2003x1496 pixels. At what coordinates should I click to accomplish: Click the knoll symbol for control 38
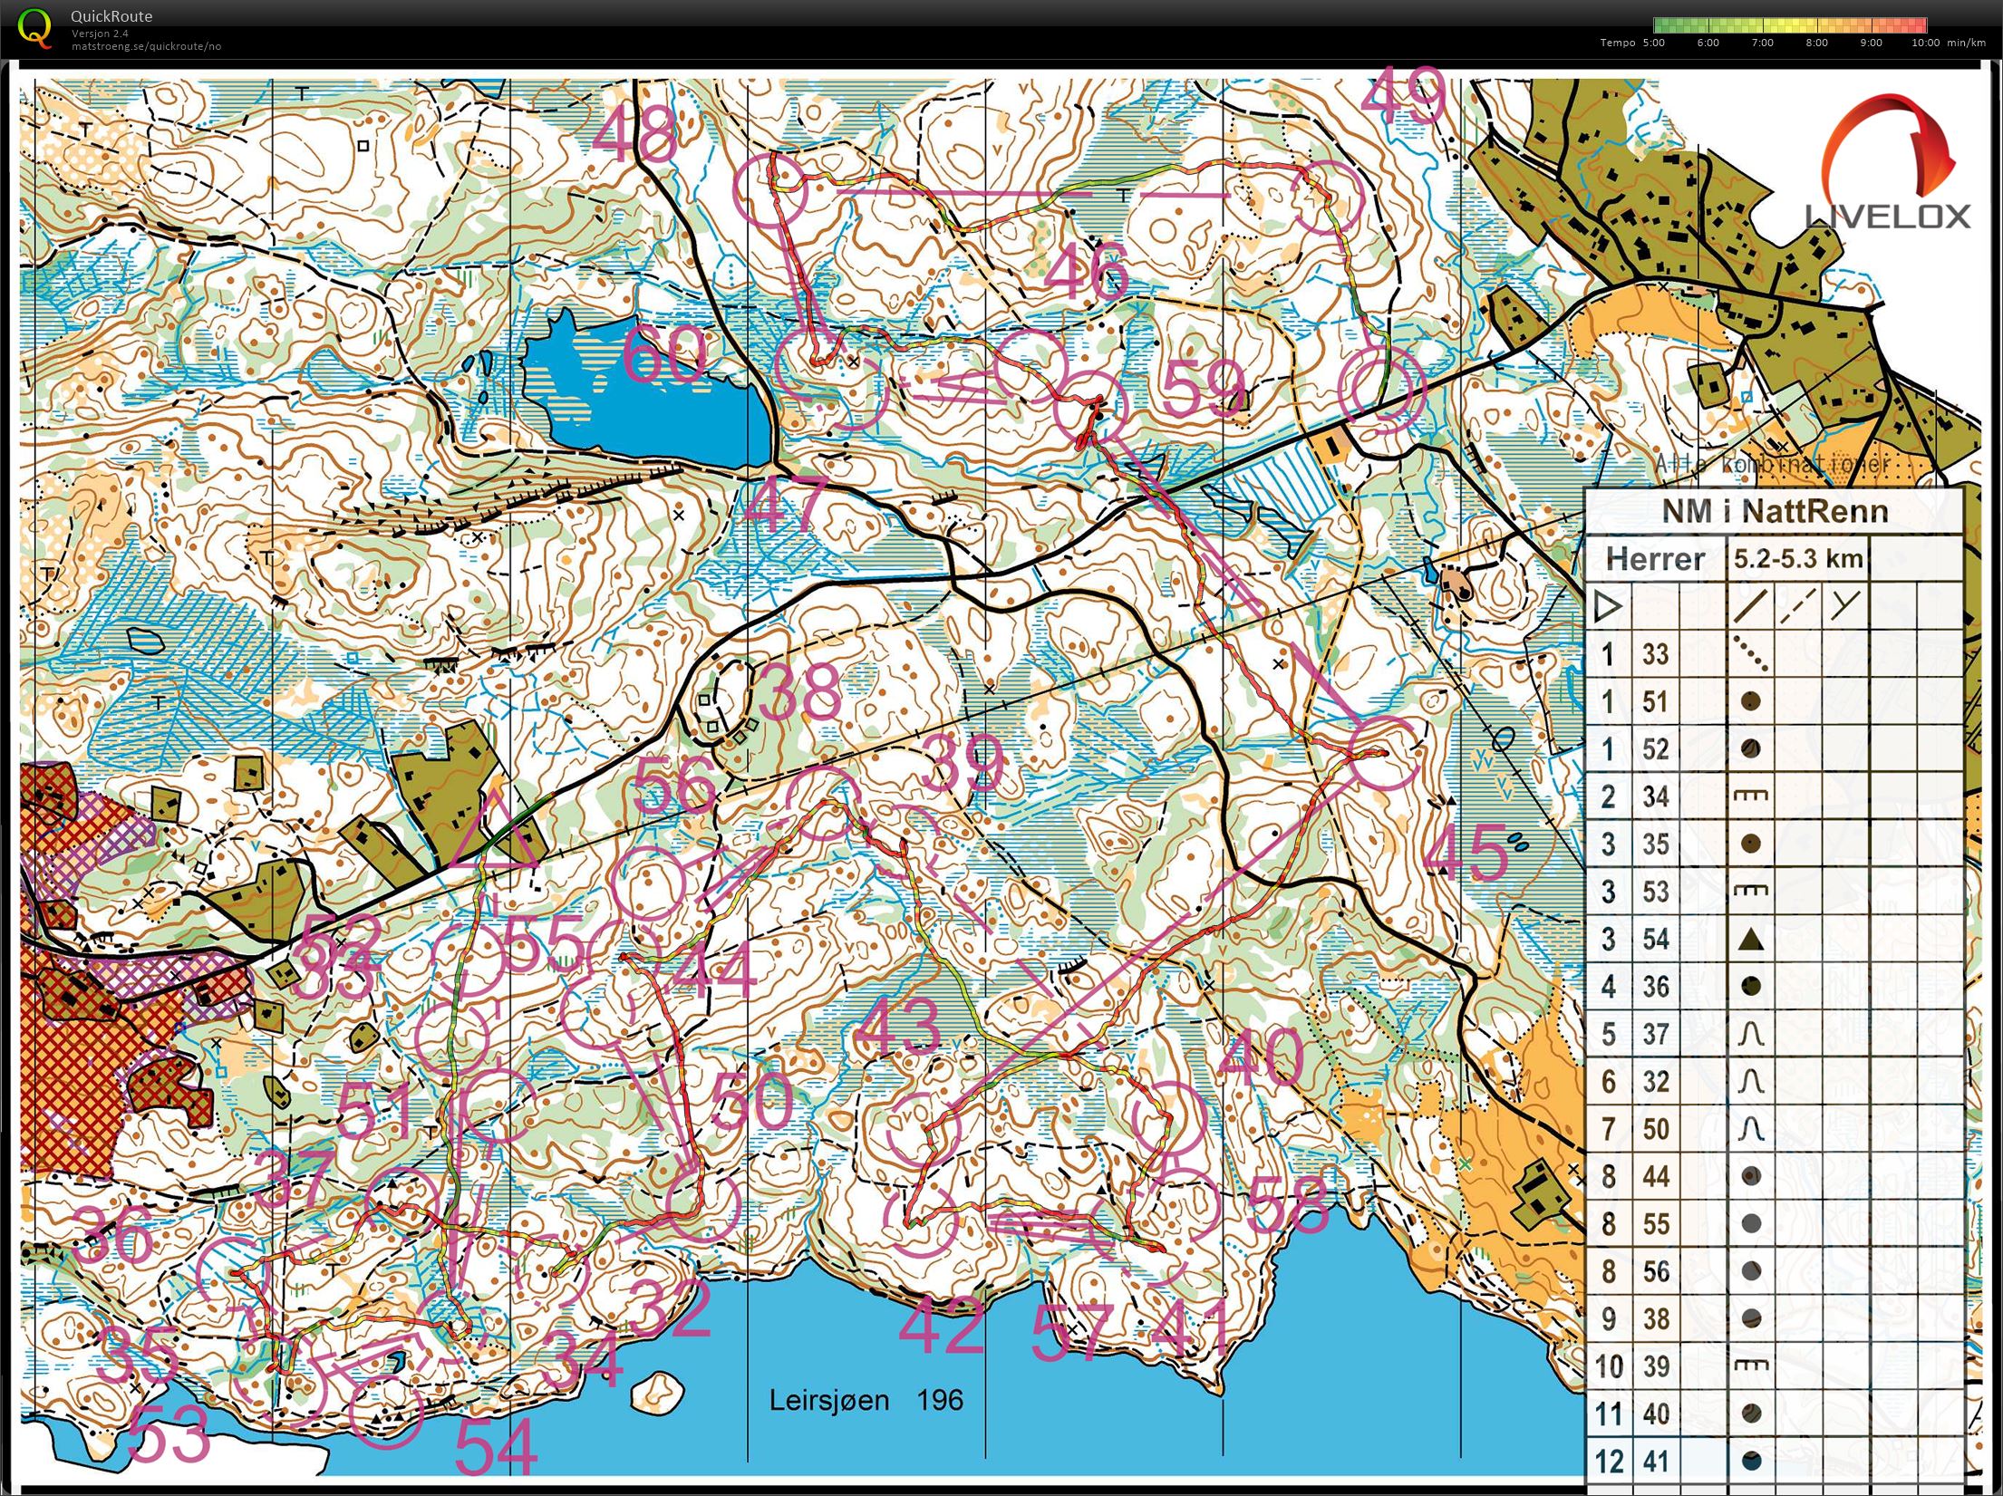tap(1751, 1318)
